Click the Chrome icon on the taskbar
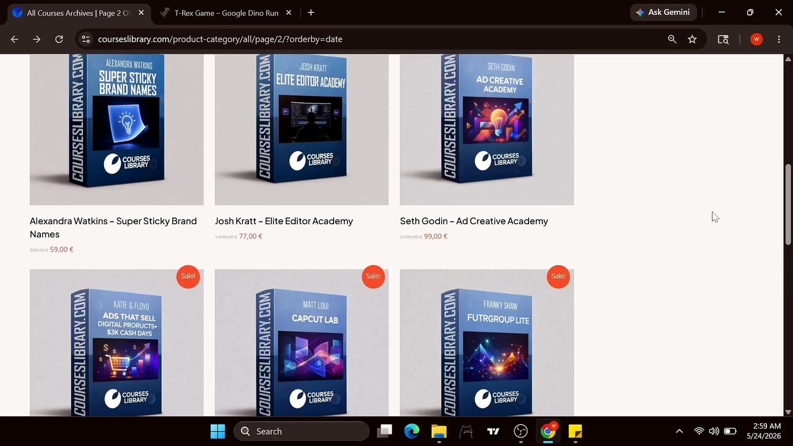Screen dimensions: 793x446 point(548,431)
